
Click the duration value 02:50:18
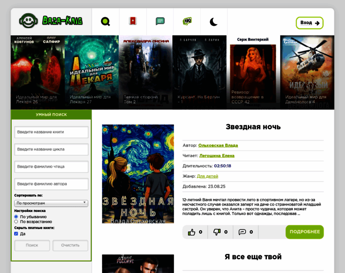click(222, 166)
